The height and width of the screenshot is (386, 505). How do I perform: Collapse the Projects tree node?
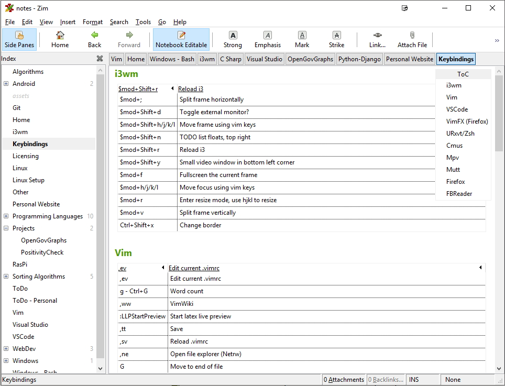click(6, 228)
